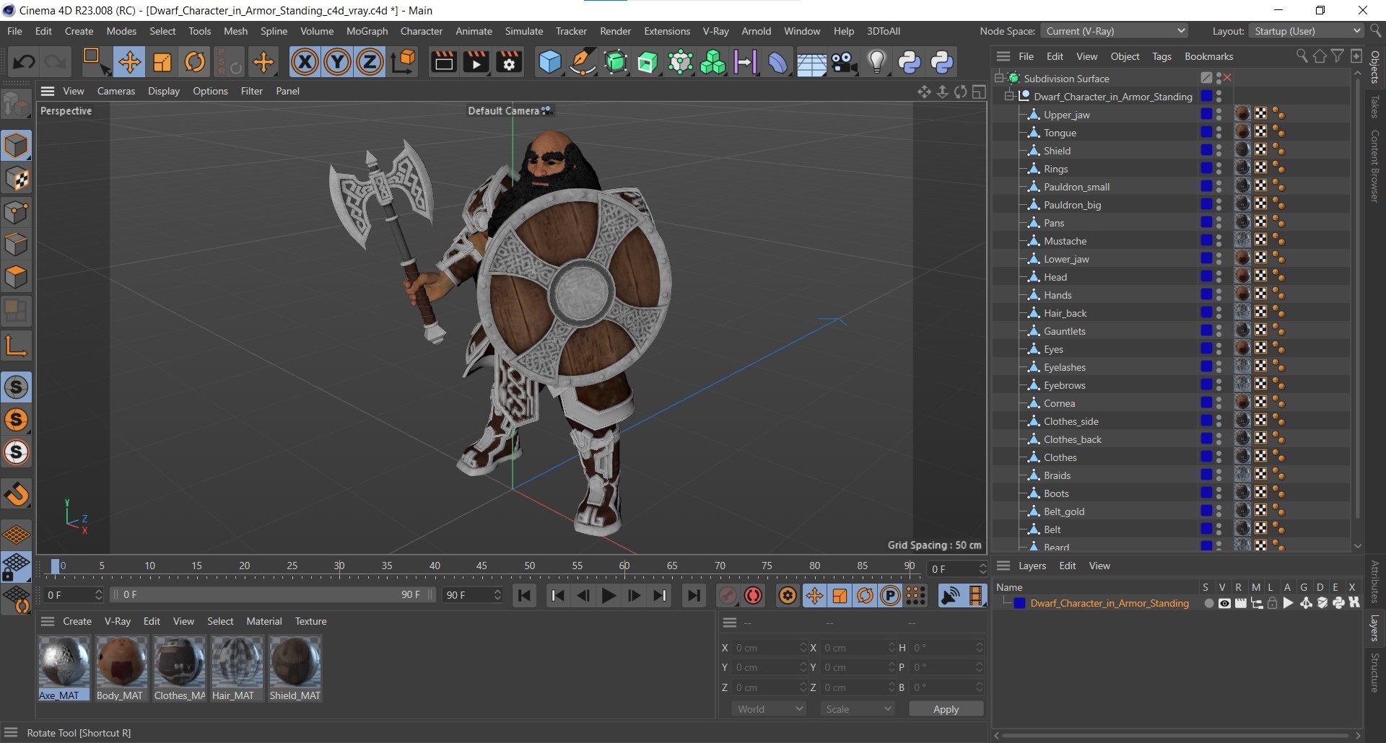The width and height of the screenshot is (1386, 743).
Task: Open the MoGraph menu
Action: click(367, 31)
